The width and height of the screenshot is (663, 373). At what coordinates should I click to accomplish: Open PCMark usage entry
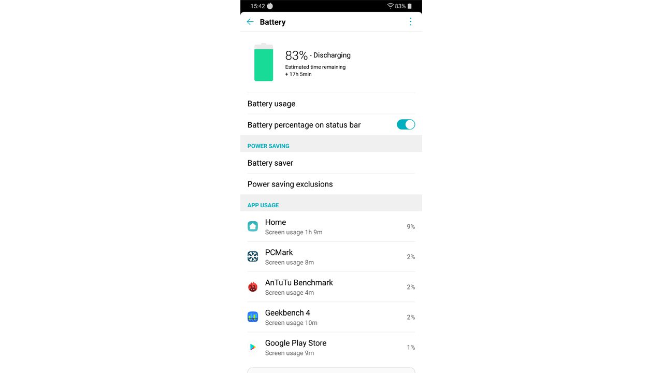tap(331, 256)
